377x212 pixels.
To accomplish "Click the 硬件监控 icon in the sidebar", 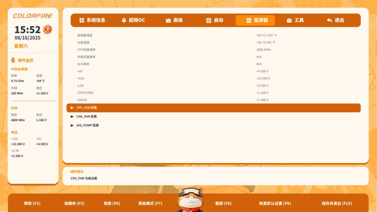I will pyautogui.click(x=13, y=60).
